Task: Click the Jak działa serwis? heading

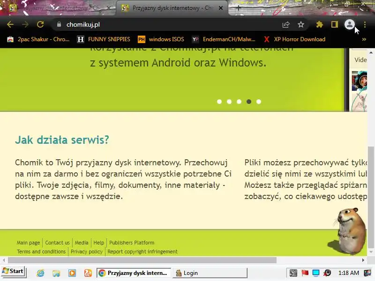Action: pyautogui.click(x=62, y=140)
